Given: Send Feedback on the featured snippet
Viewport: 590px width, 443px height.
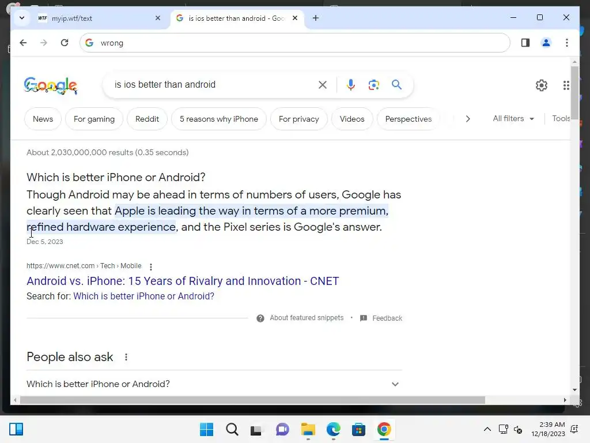Looking at the screenshot, I should click(x=381, y=318).
